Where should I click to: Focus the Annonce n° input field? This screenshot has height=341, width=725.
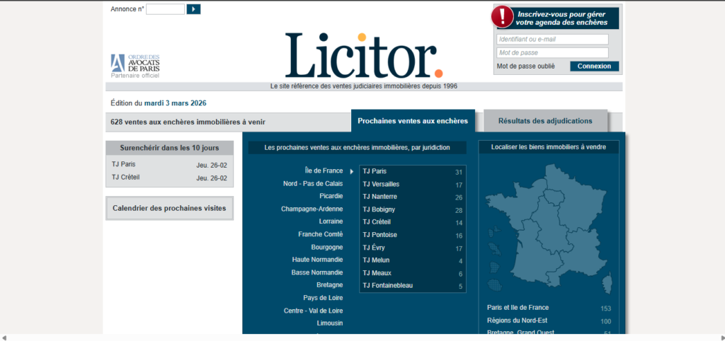pyautogui.click(x=165, y=8)
